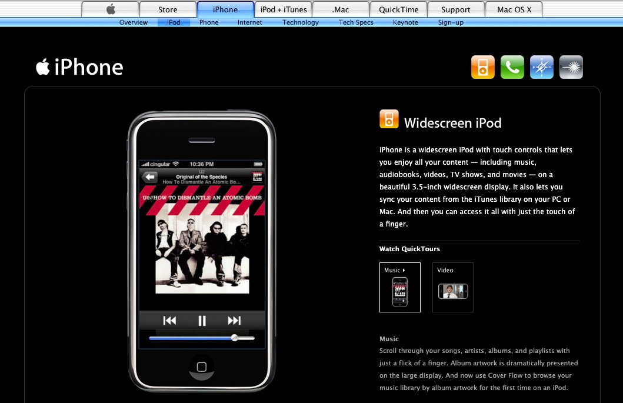Go to the Phone subnav link
The height and width of the screenshot is (403, 623).
209,22
